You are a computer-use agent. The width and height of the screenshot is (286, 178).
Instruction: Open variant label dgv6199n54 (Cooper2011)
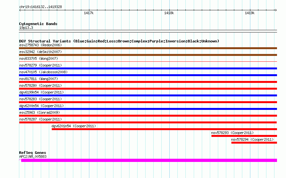tap(41, 92)
